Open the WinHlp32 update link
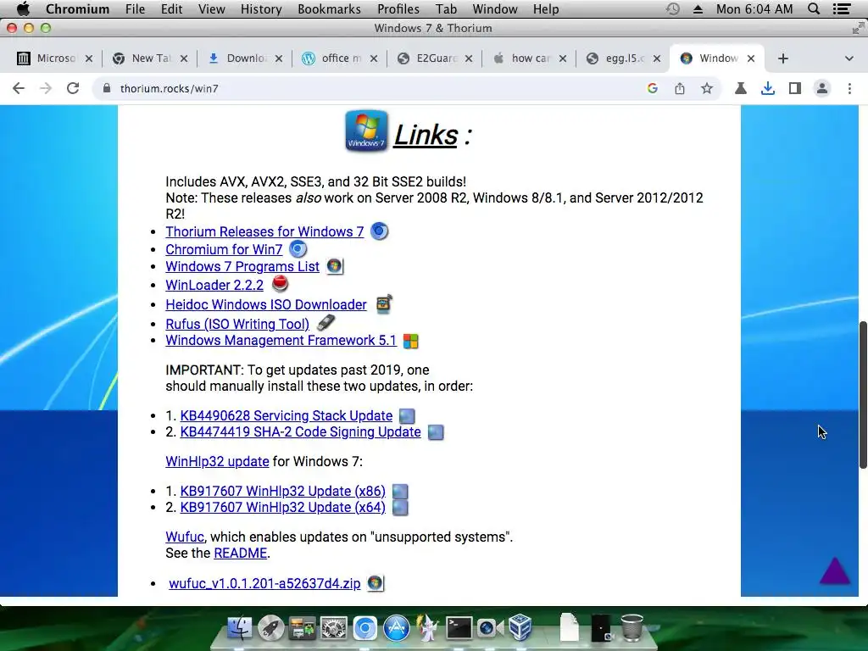 click(217, 461)
